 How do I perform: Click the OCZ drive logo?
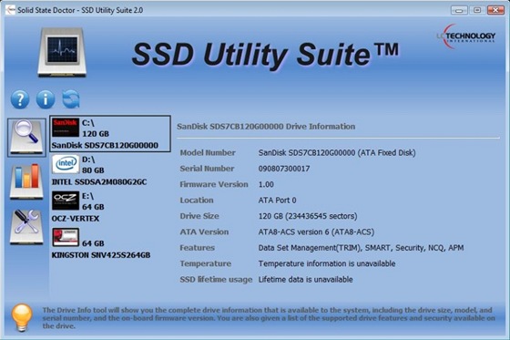tap(66, 201)
